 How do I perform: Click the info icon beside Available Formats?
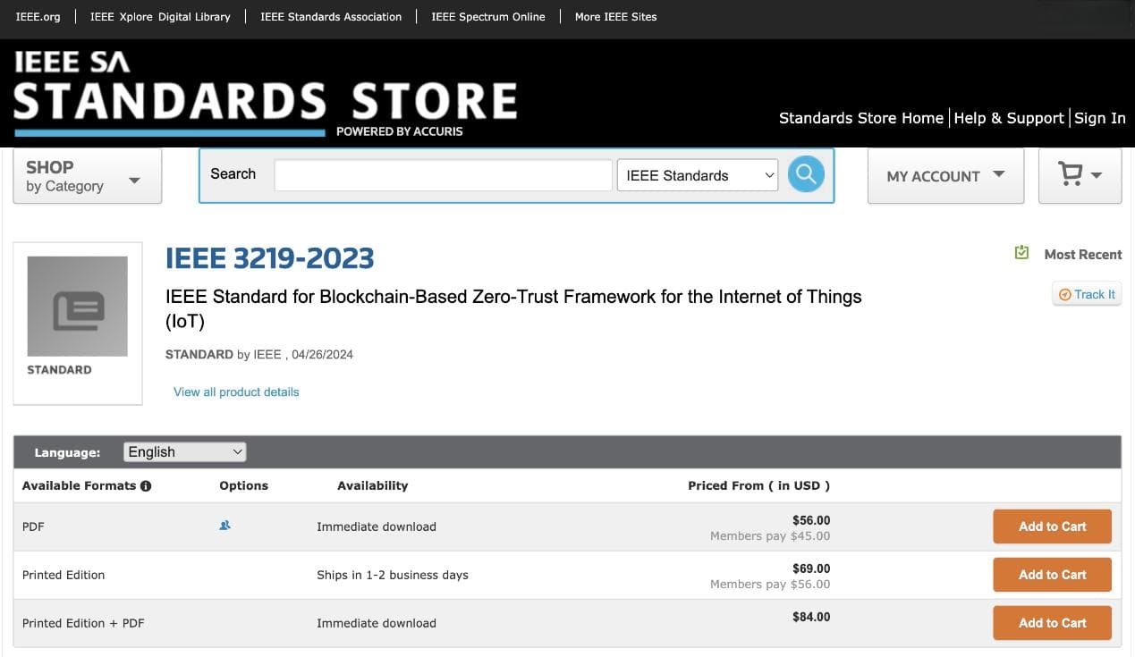[x=146, y=485]
